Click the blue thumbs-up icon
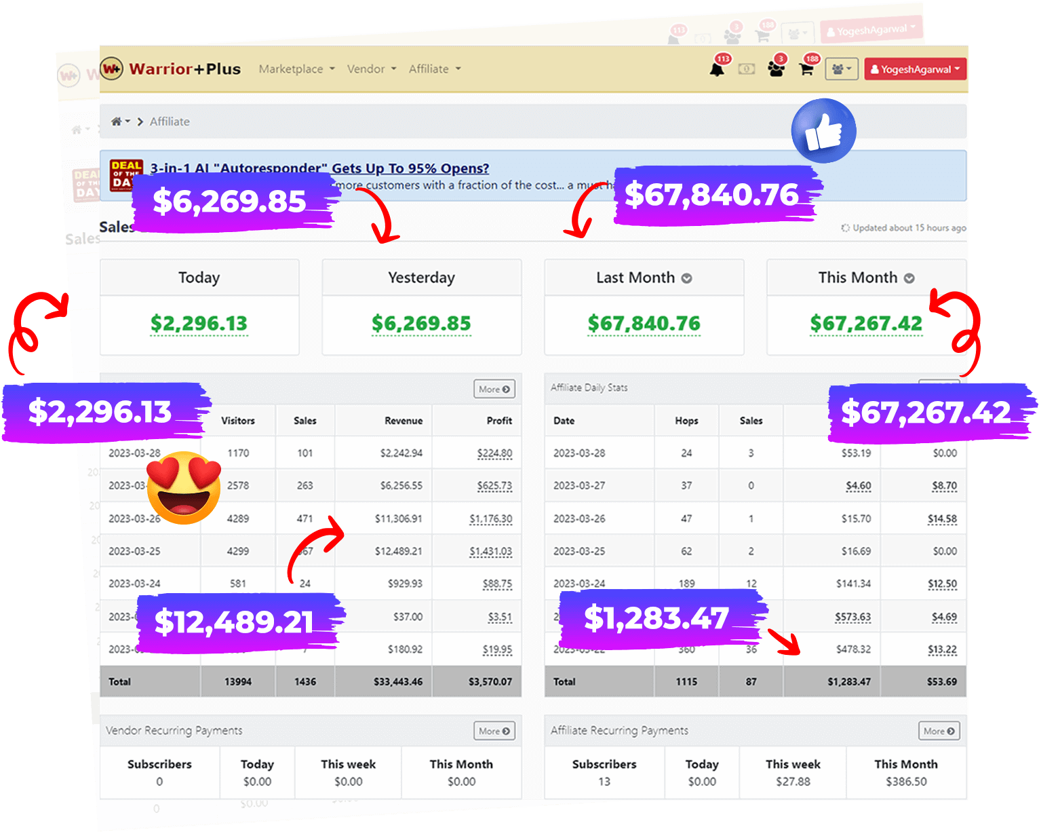This screenshot has height=832, width=1039. click(823, 131)
